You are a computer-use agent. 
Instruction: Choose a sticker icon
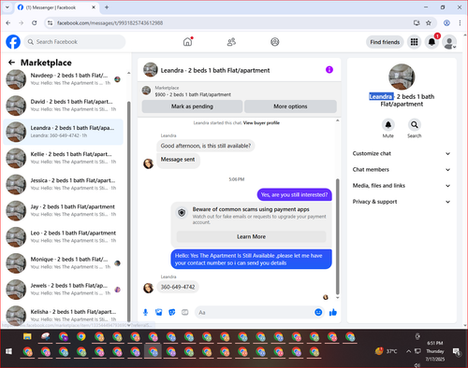pos(172,312)
